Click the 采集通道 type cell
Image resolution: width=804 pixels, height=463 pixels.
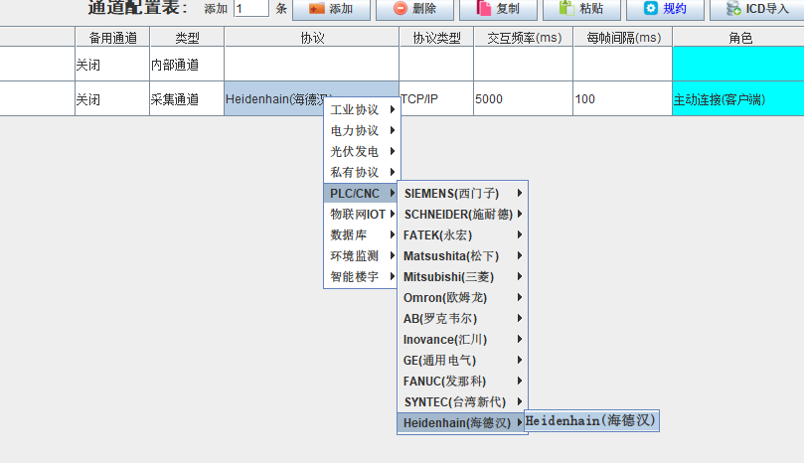pos(187,99)
